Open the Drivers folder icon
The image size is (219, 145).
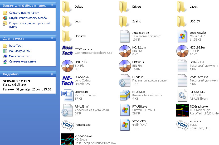click(x=124, y=7)
